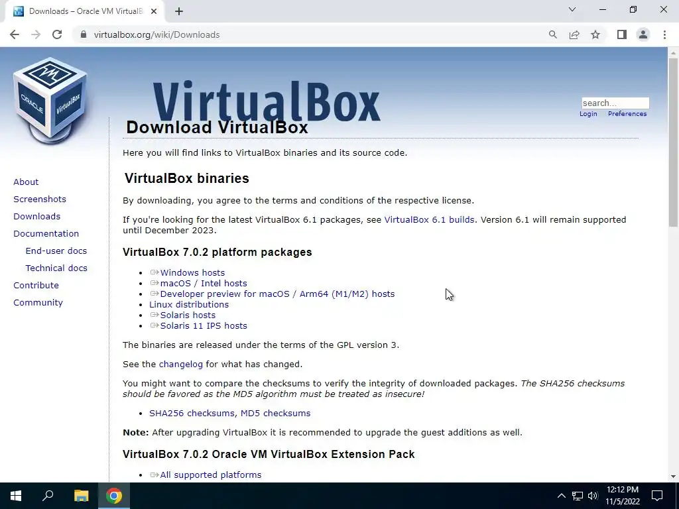The width and height of the screenshot is (679, 509).
Task: Open SHA256 checksums link
Action: pos(192,414)
